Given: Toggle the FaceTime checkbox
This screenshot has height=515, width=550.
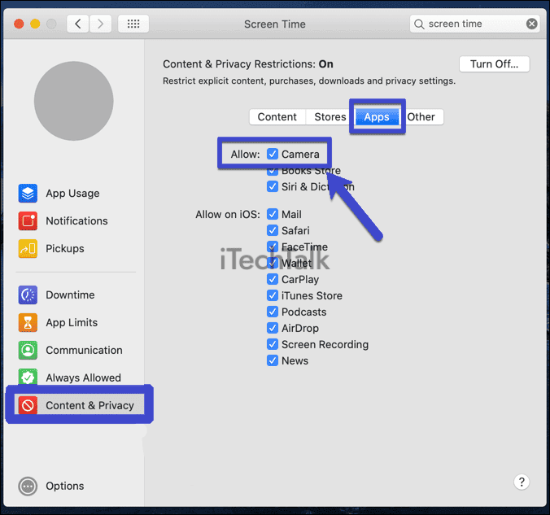Looking at the screenshot, I should click(x=273, y=247).
